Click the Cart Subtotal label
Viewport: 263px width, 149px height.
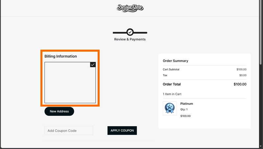point(171,69)
